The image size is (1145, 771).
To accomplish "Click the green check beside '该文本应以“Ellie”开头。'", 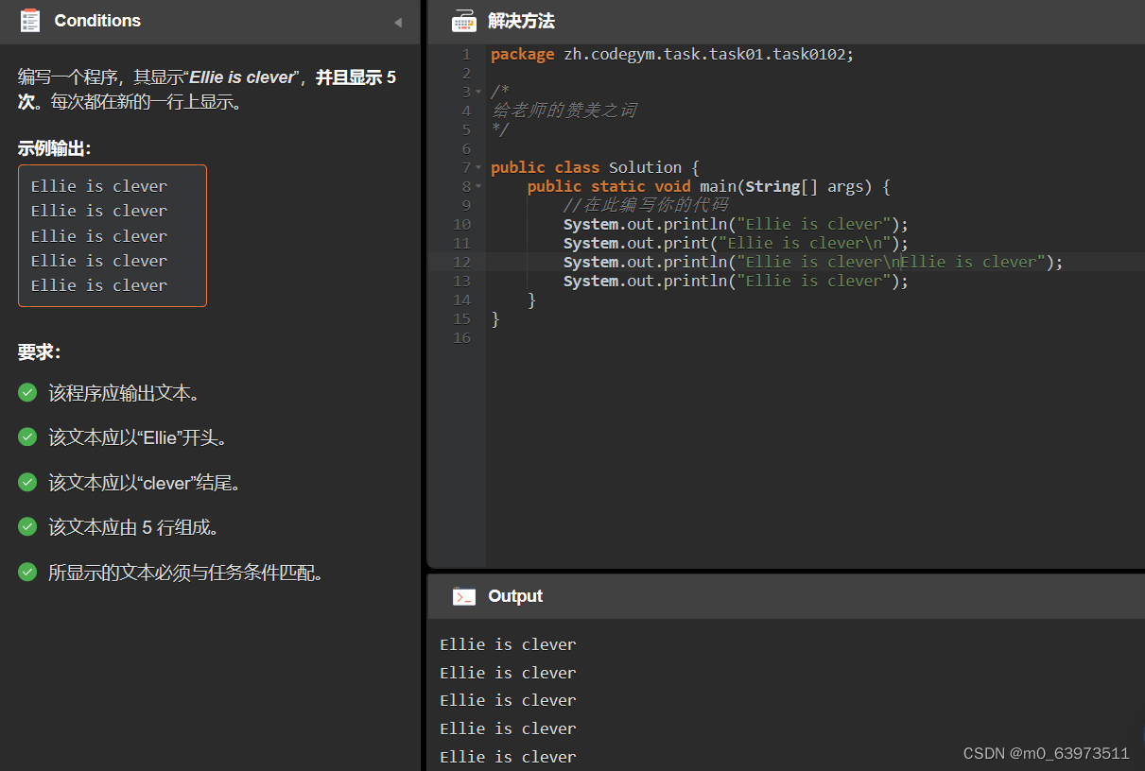I will pyautogui.click(x=27, y=437).
